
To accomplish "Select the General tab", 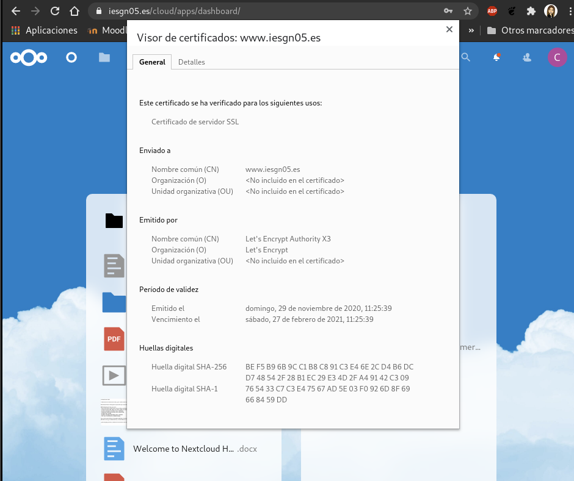I will [152, 62].
